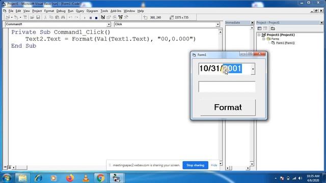Click the Copy toolbar icon
The image size is (326, 183).
51,17
